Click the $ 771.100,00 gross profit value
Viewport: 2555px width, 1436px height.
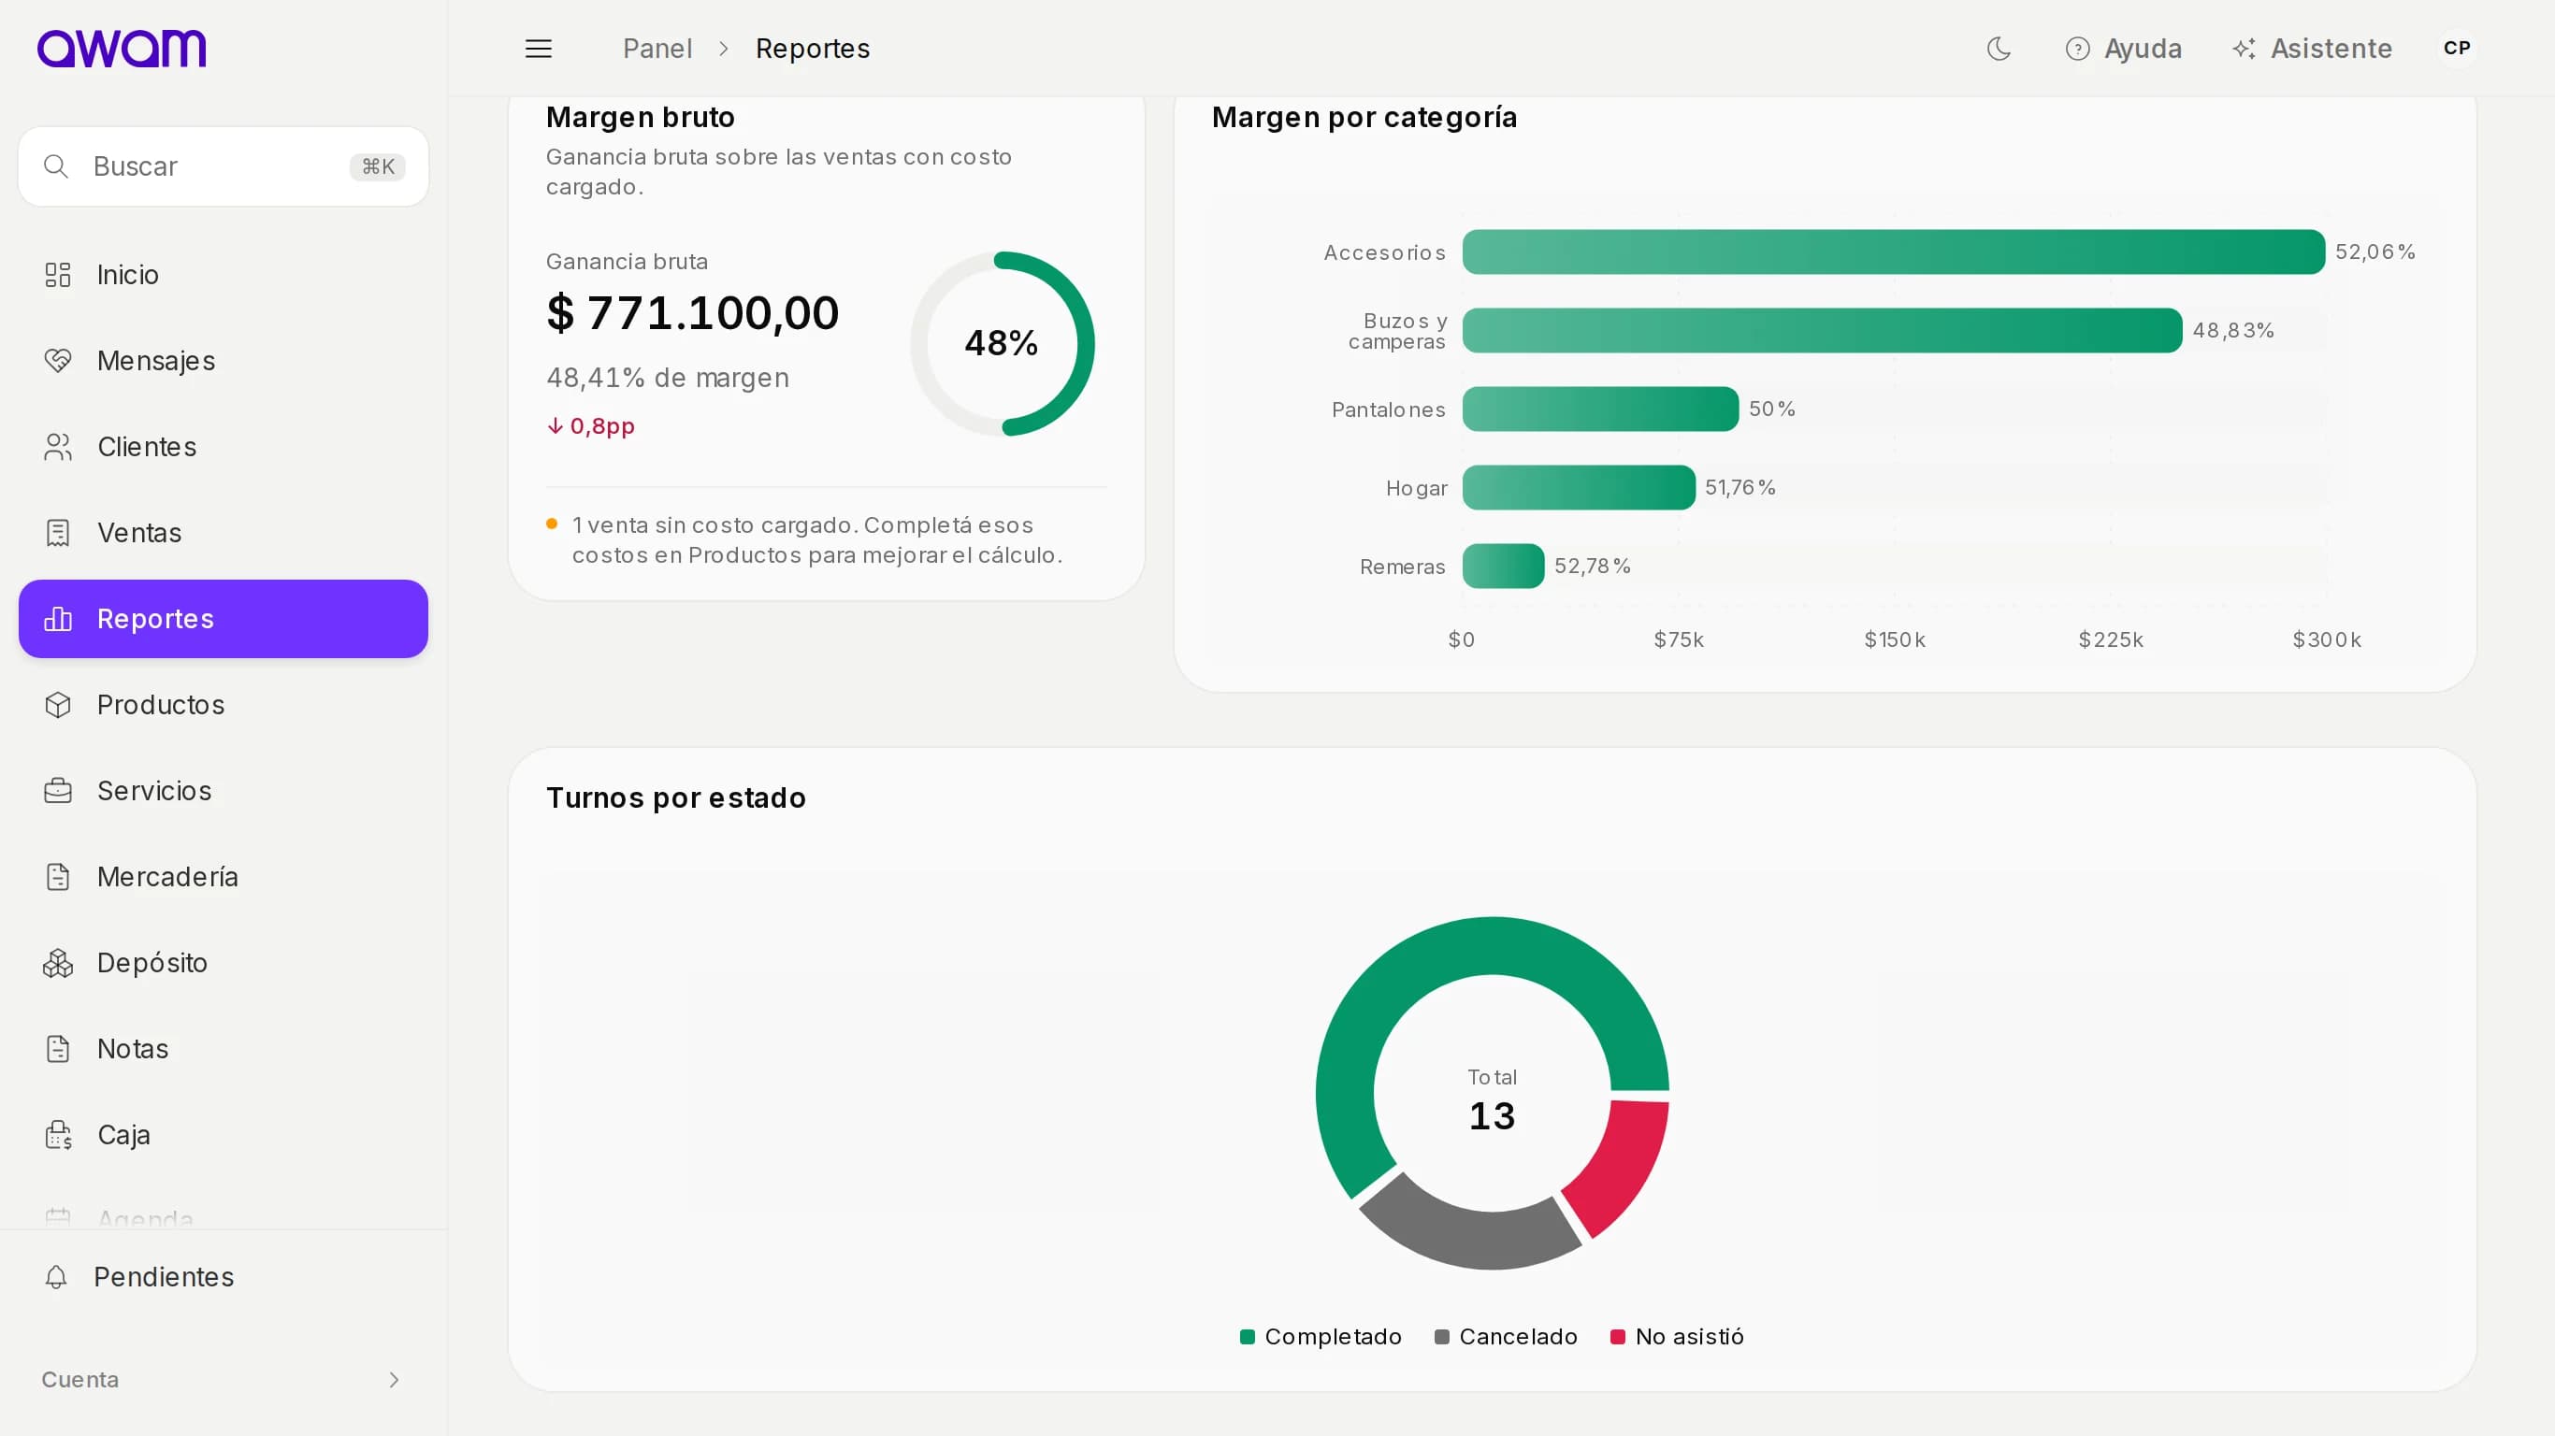[692, 313]
